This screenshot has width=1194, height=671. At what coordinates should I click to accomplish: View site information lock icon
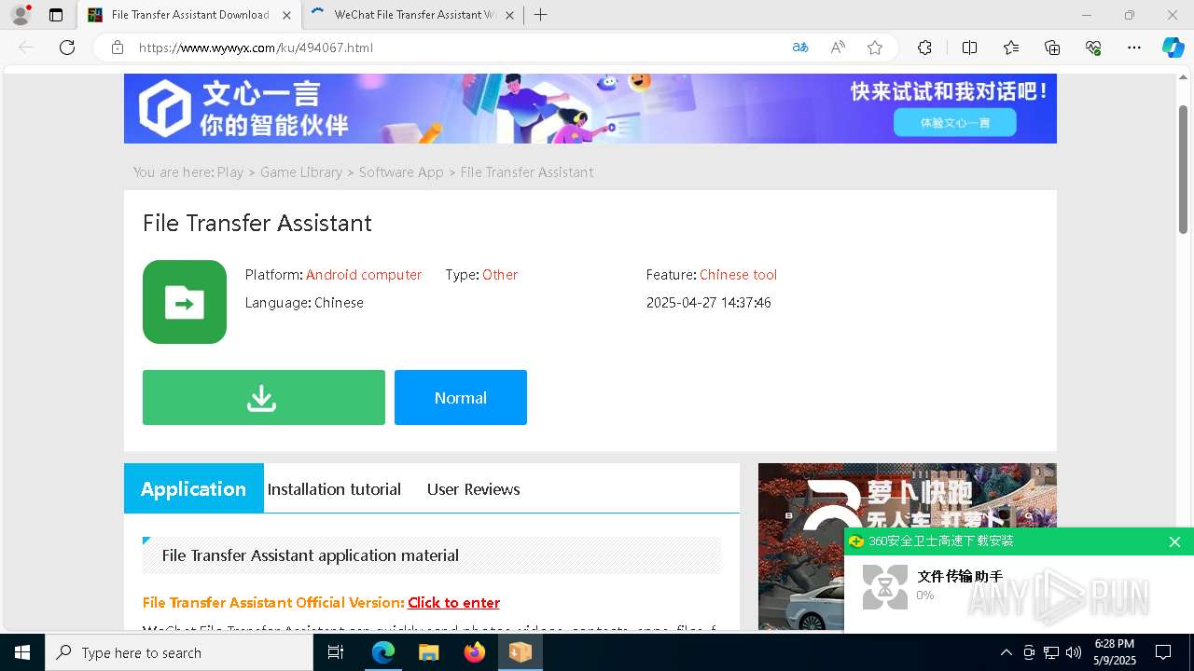tap(118, 48)
